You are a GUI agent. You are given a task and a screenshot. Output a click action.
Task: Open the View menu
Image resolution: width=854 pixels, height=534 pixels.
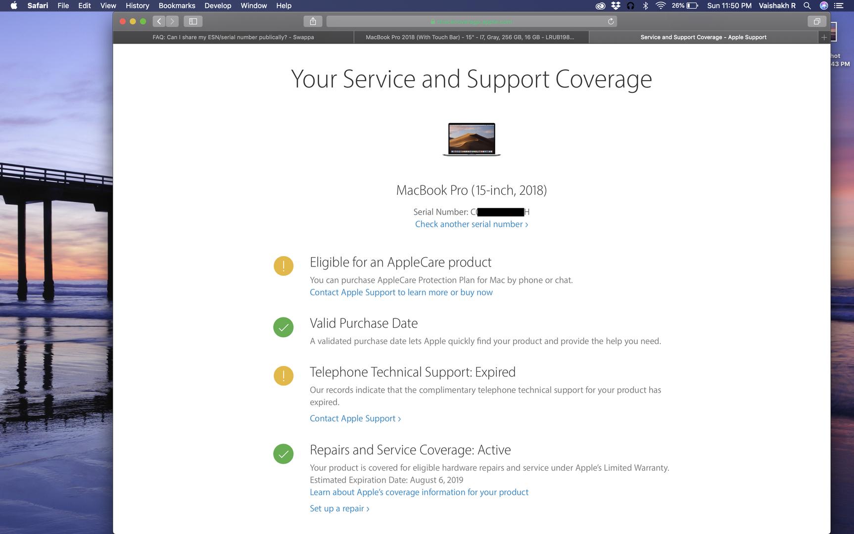(x=108, y=5)
